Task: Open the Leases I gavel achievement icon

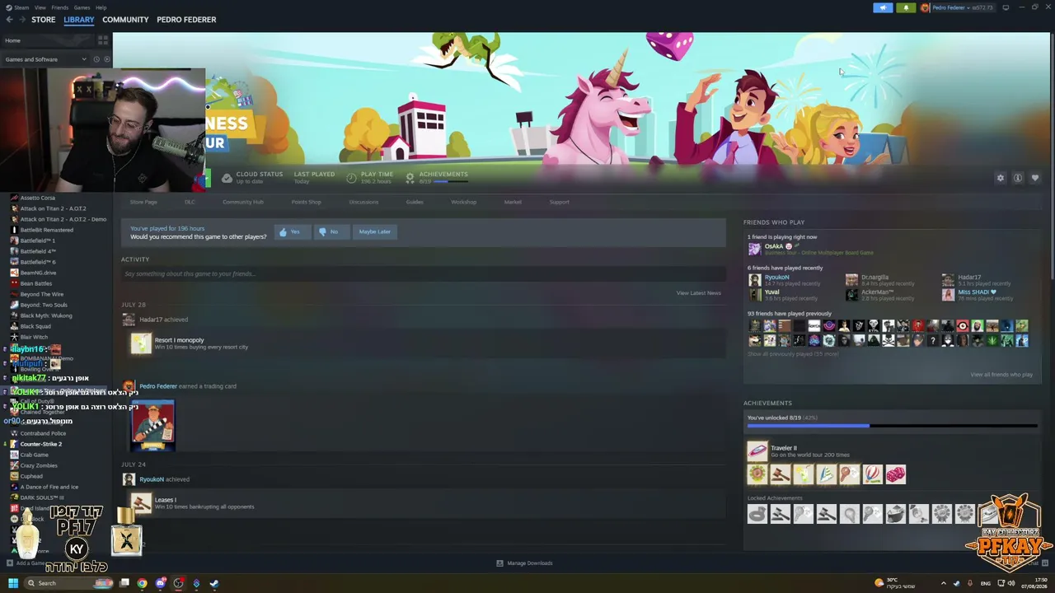Action: (x=141, y=503)
